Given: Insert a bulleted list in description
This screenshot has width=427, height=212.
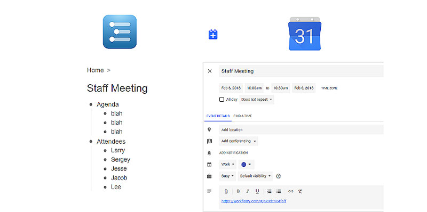Looking at the screenshot, I should point(279,191).
